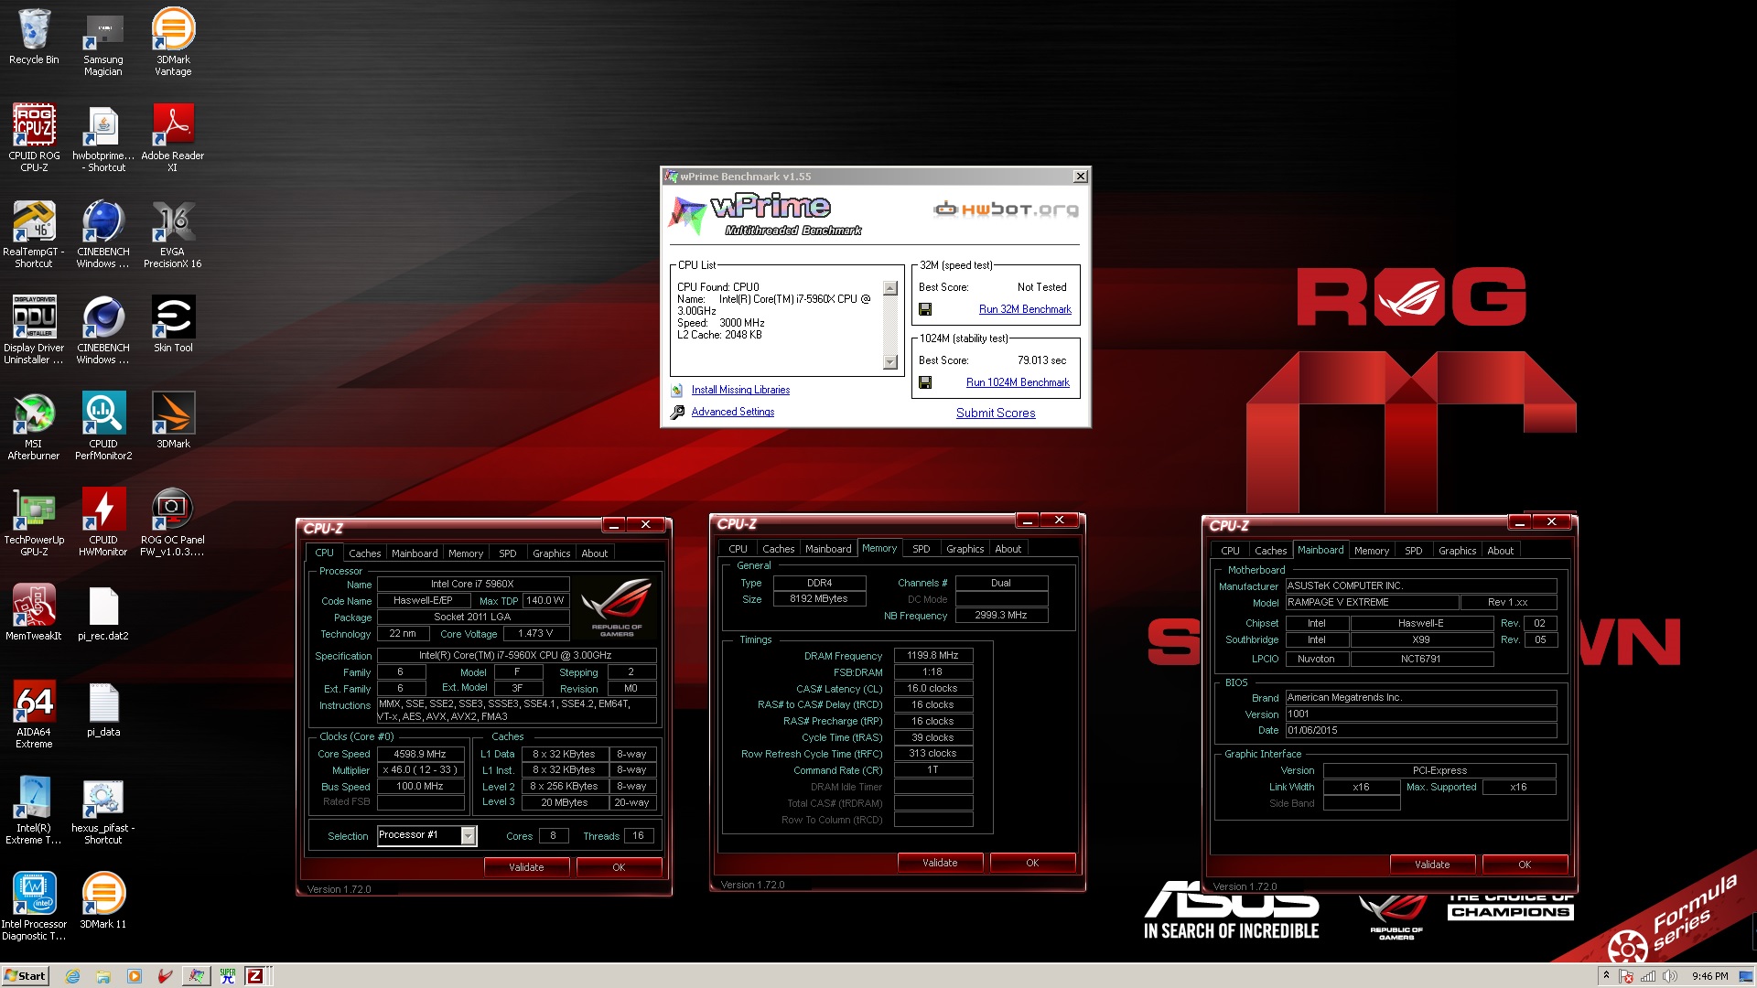The width and height of the screenshot is (1757, 988).
Task: Click the motherboard Model field RAMPAGE V EXTREME
Action: coord(1372,602)
